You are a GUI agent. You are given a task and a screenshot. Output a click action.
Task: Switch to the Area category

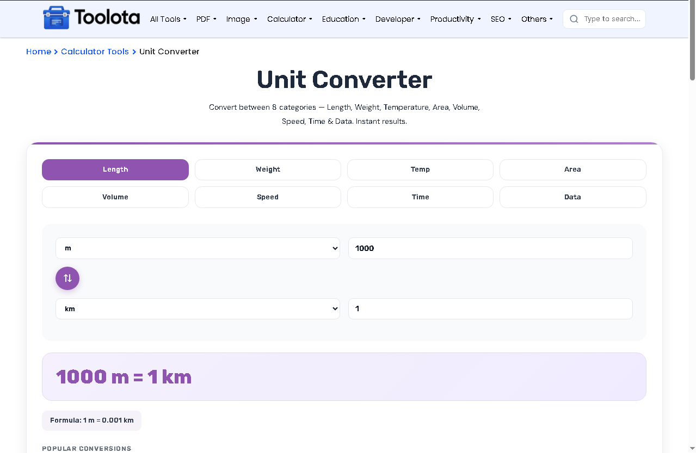click(572, 169)
